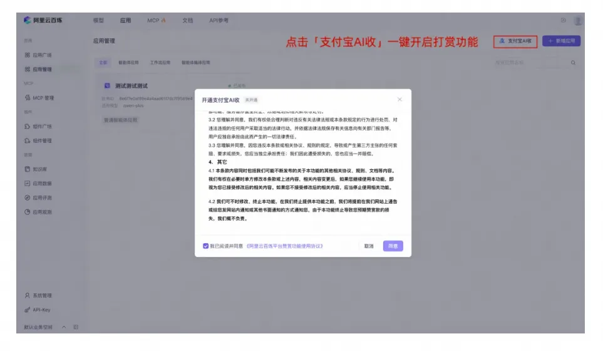Select the 智能体应用 tab
Viewport: 603px width, 351px height.
(128, 62)
